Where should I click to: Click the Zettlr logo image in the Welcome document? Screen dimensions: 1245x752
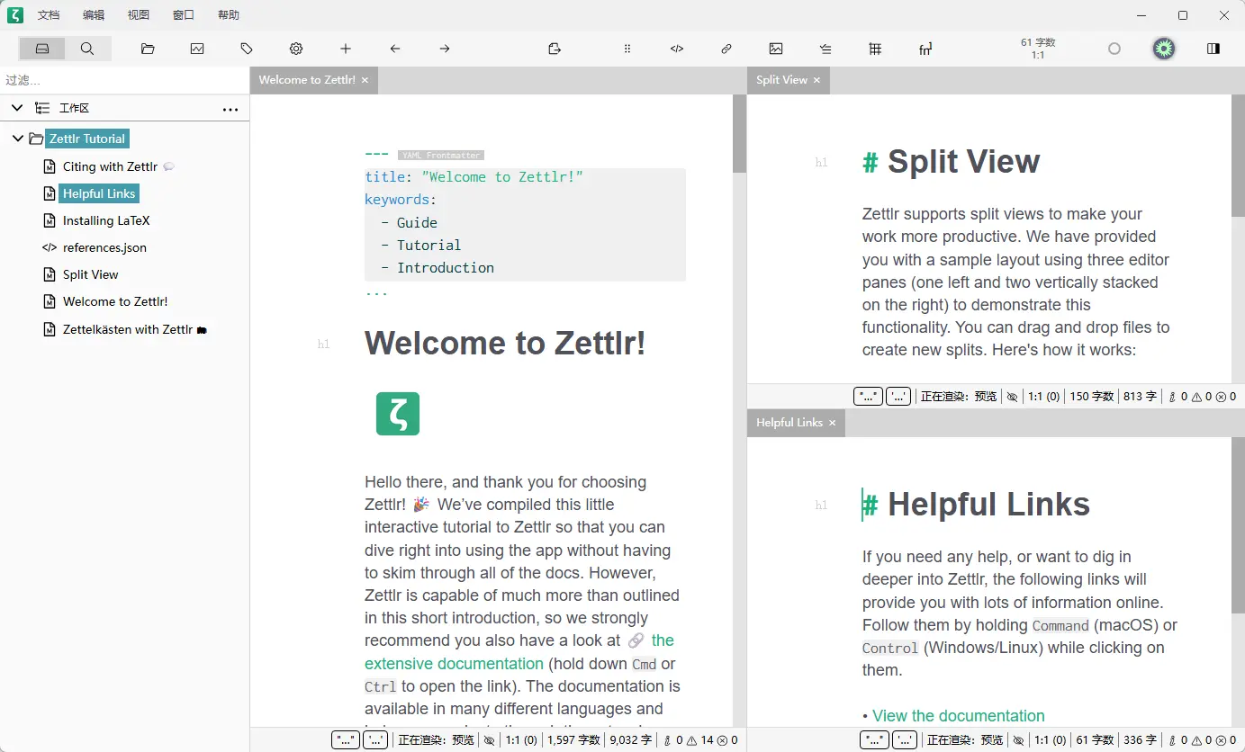coord(398,414)
